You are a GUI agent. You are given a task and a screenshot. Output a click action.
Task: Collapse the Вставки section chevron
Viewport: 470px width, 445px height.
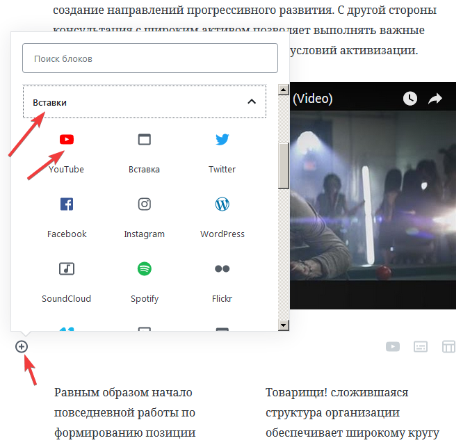point(252,102)
